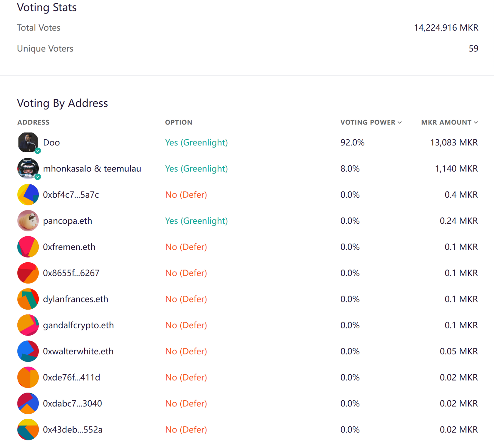Click the 0xdabc7...3040 identicon
This screenshot has width=494, height=441.
pos(28,403)
